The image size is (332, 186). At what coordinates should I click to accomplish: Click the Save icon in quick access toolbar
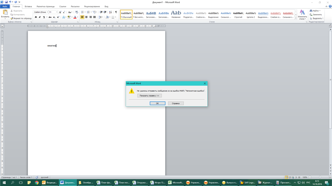coord(6,2)
